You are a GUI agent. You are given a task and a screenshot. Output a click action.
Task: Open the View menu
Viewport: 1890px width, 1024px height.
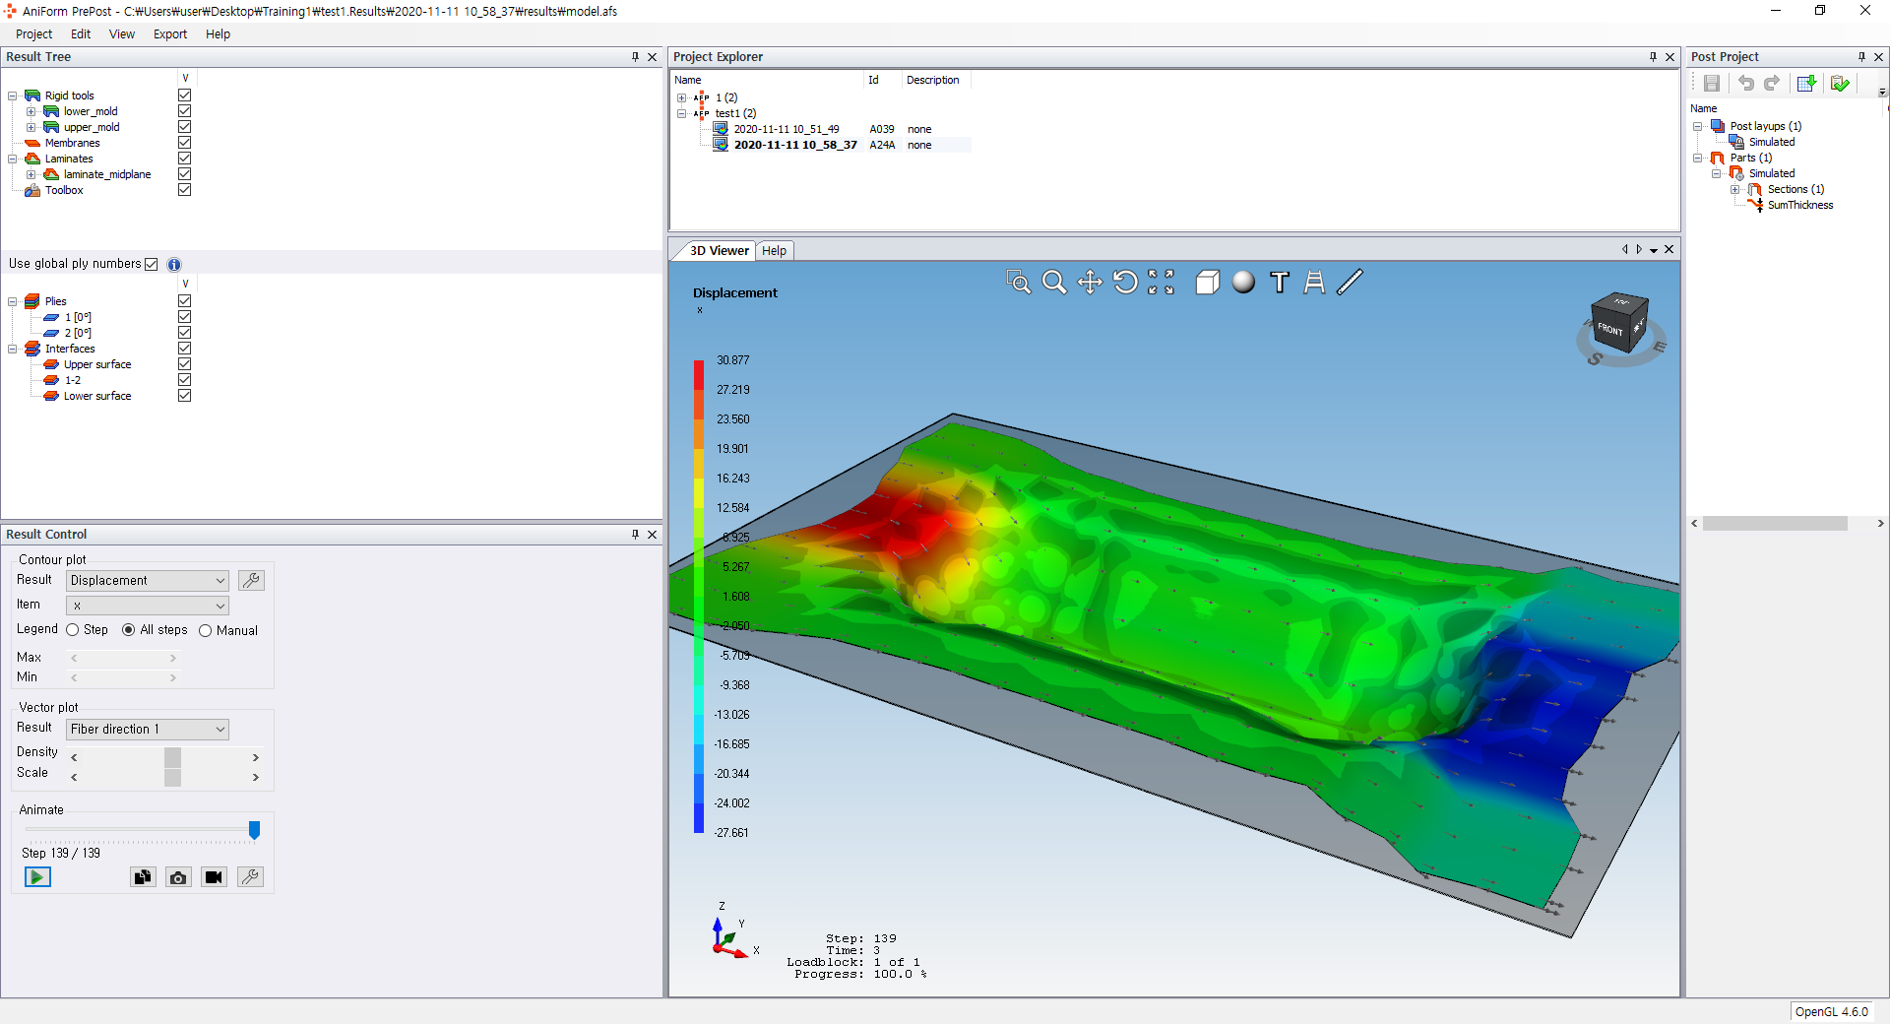(122, 34)
